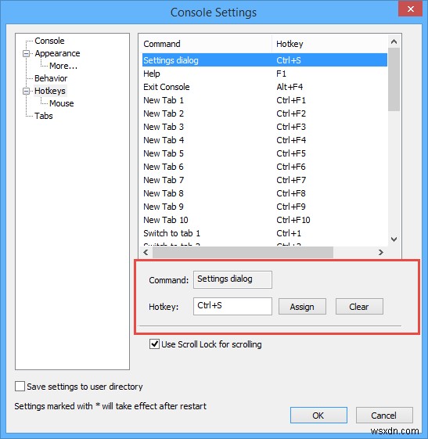This screenshot has height=439, width=428.
Task: Click the horizontal scroll left arrow
Action: coord(146,252)
